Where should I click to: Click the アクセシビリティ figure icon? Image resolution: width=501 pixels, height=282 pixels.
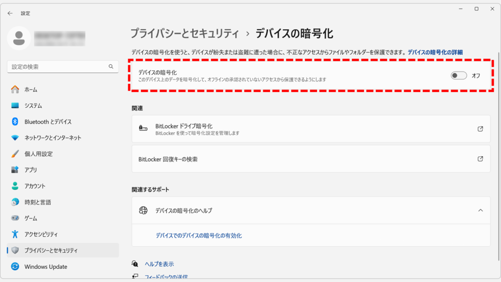coord(15,234)
